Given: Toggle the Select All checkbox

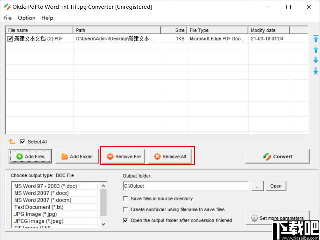Looking at the screenshot, I should click(22, 141).
